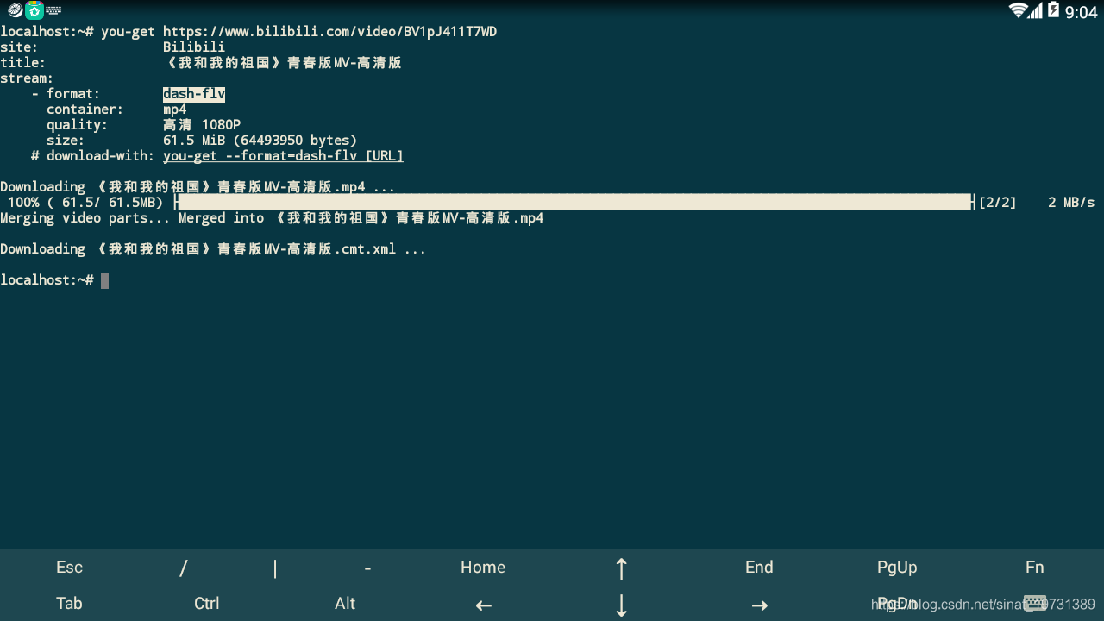Screen dimensions: 1104x621
Task: Tap the cellular signal status icon
Action: 1035,10
